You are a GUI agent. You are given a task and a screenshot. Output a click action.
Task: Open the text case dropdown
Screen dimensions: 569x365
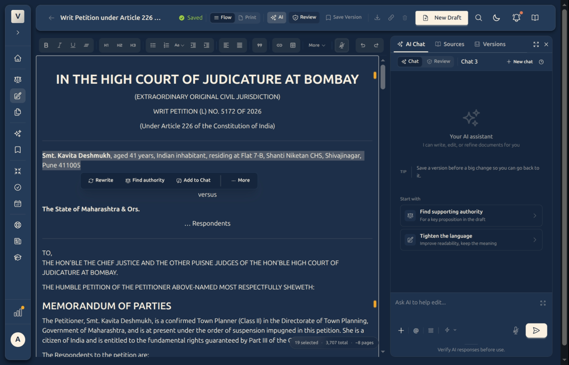179,45
